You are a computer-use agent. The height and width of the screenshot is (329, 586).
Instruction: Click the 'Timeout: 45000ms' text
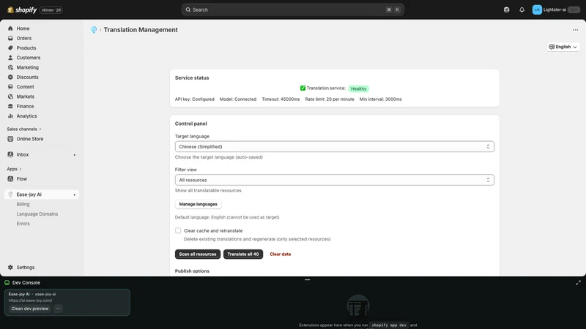tap(281, 99)
